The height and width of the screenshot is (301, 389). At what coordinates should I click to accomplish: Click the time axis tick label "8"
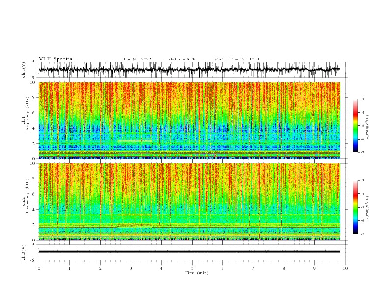284,268
